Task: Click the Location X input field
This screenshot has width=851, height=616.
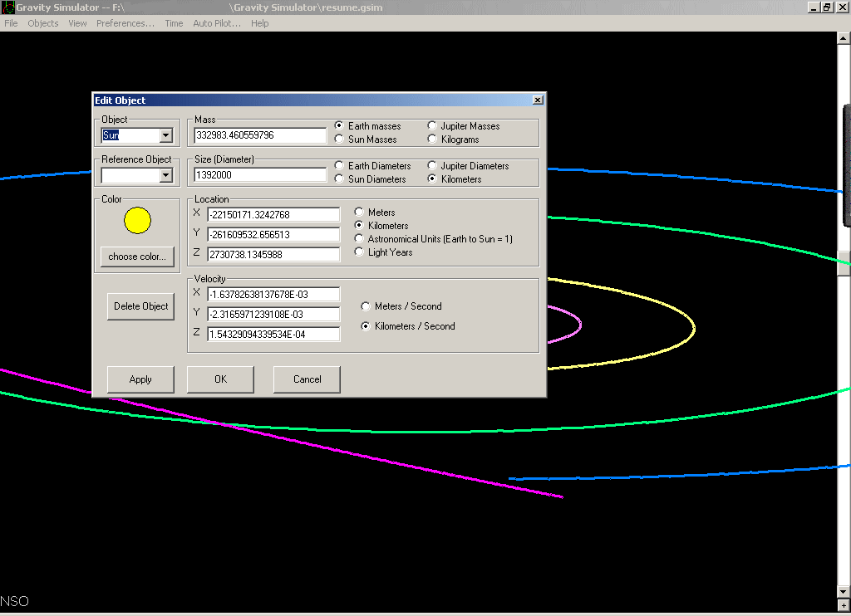Action: coord(273,215)
